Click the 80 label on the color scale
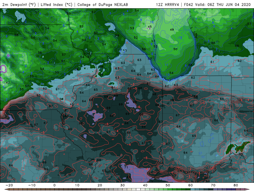This screenshot has width=254, height=191. 236,185
